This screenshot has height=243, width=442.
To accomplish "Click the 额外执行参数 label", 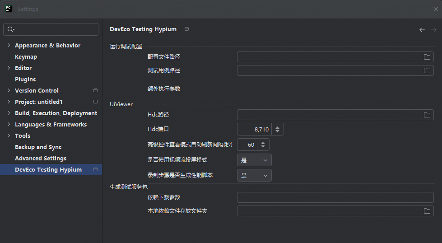I will tap(164, 89).
